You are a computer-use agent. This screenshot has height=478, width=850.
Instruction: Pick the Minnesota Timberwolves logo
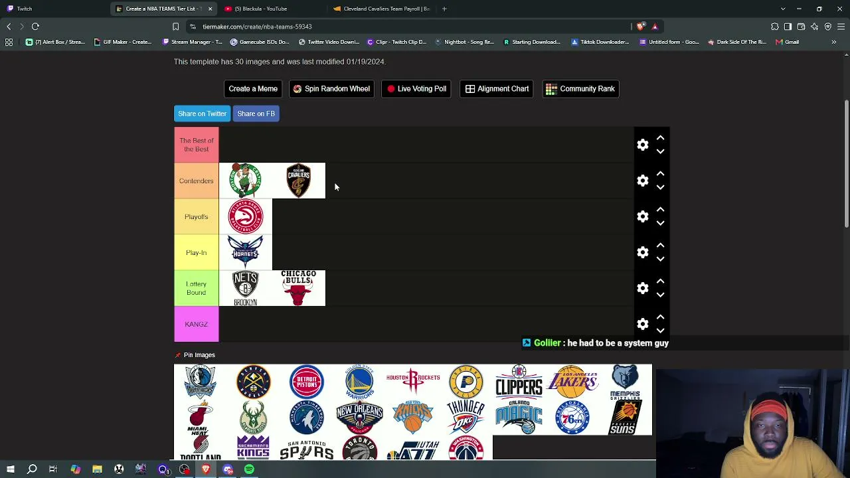pos(306,418)
